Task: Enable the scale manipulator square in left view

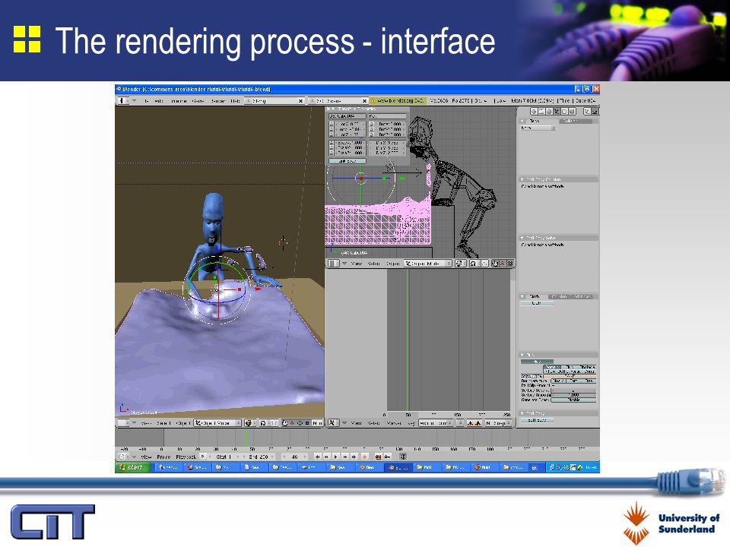Action: click(x=307, y=423)
